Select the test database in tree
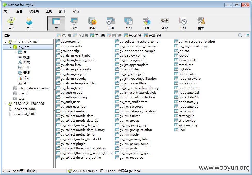This screenshot has width=252, height=175. click(19, 99)
